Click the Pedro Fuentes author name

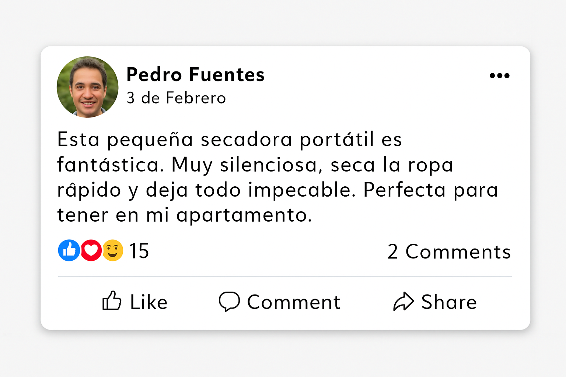(x=195, y=74)
